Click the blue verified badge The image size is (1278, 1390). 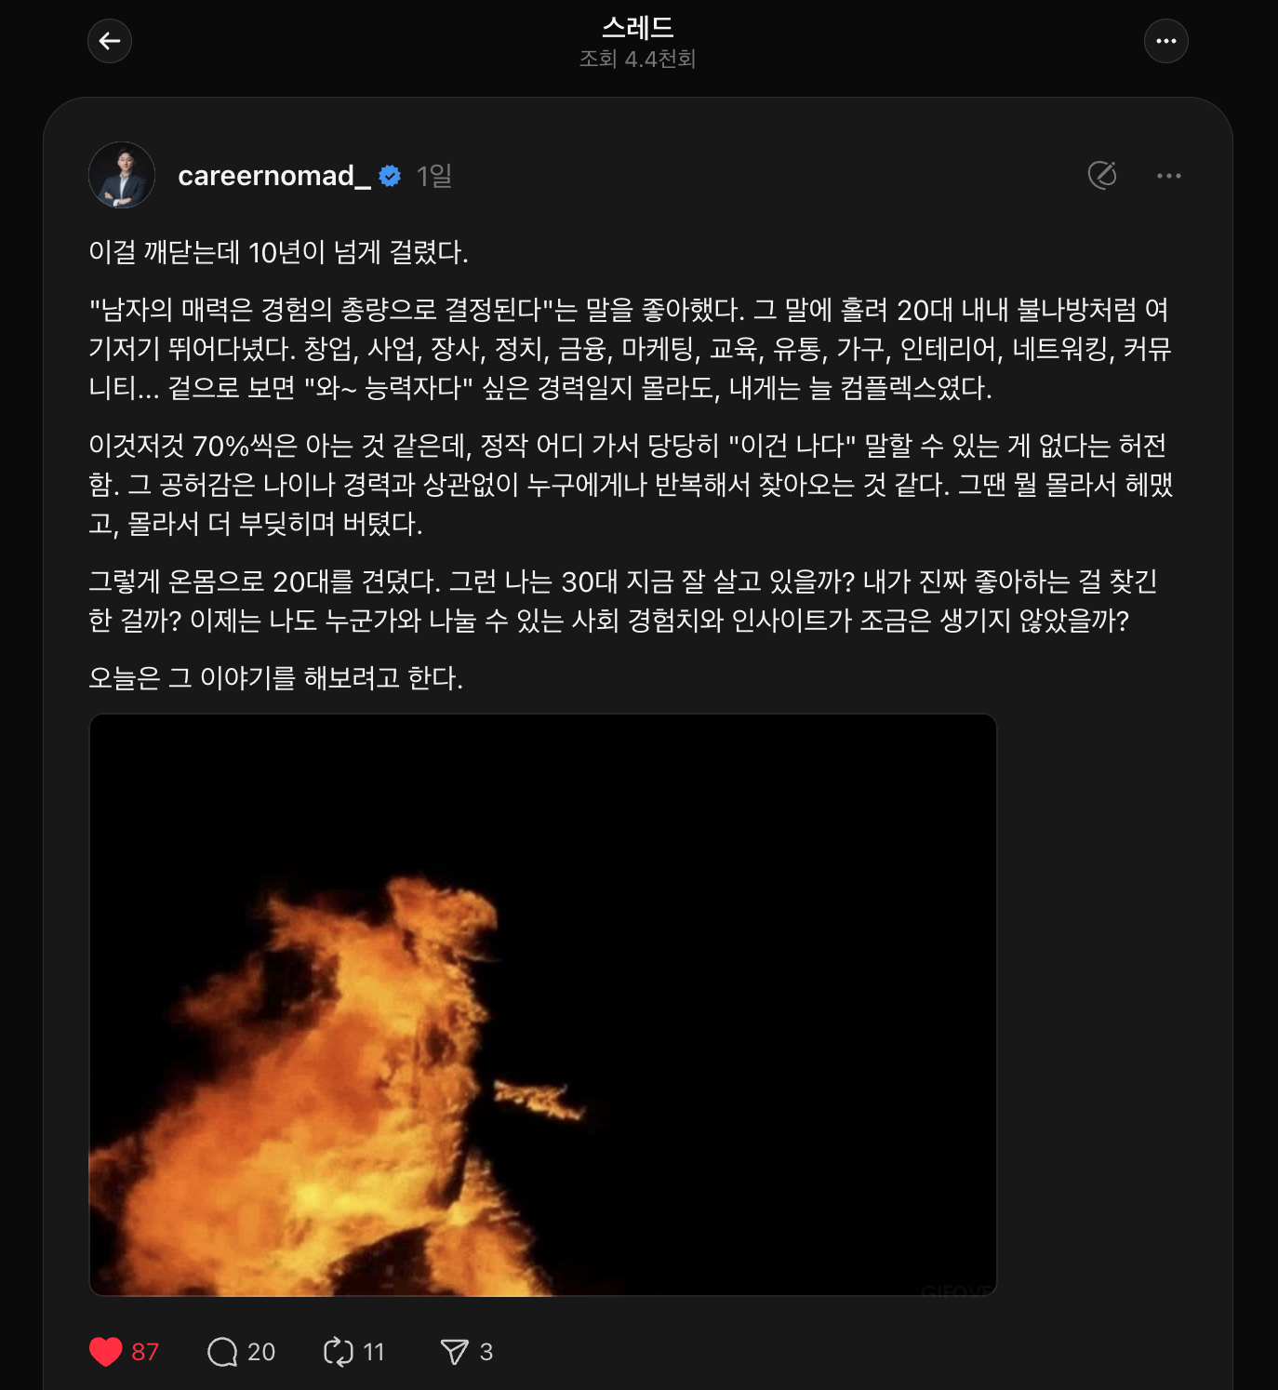coord(390,176)
